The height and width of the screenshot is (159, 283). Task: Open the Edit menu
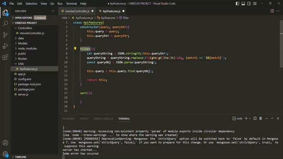tap(19, 4)
